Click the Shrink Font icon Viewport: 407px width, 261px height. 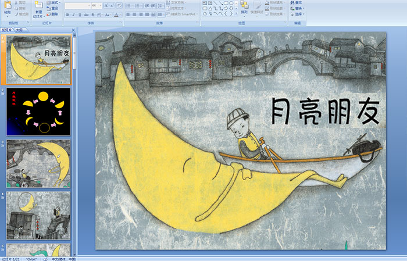coord(112,5)
